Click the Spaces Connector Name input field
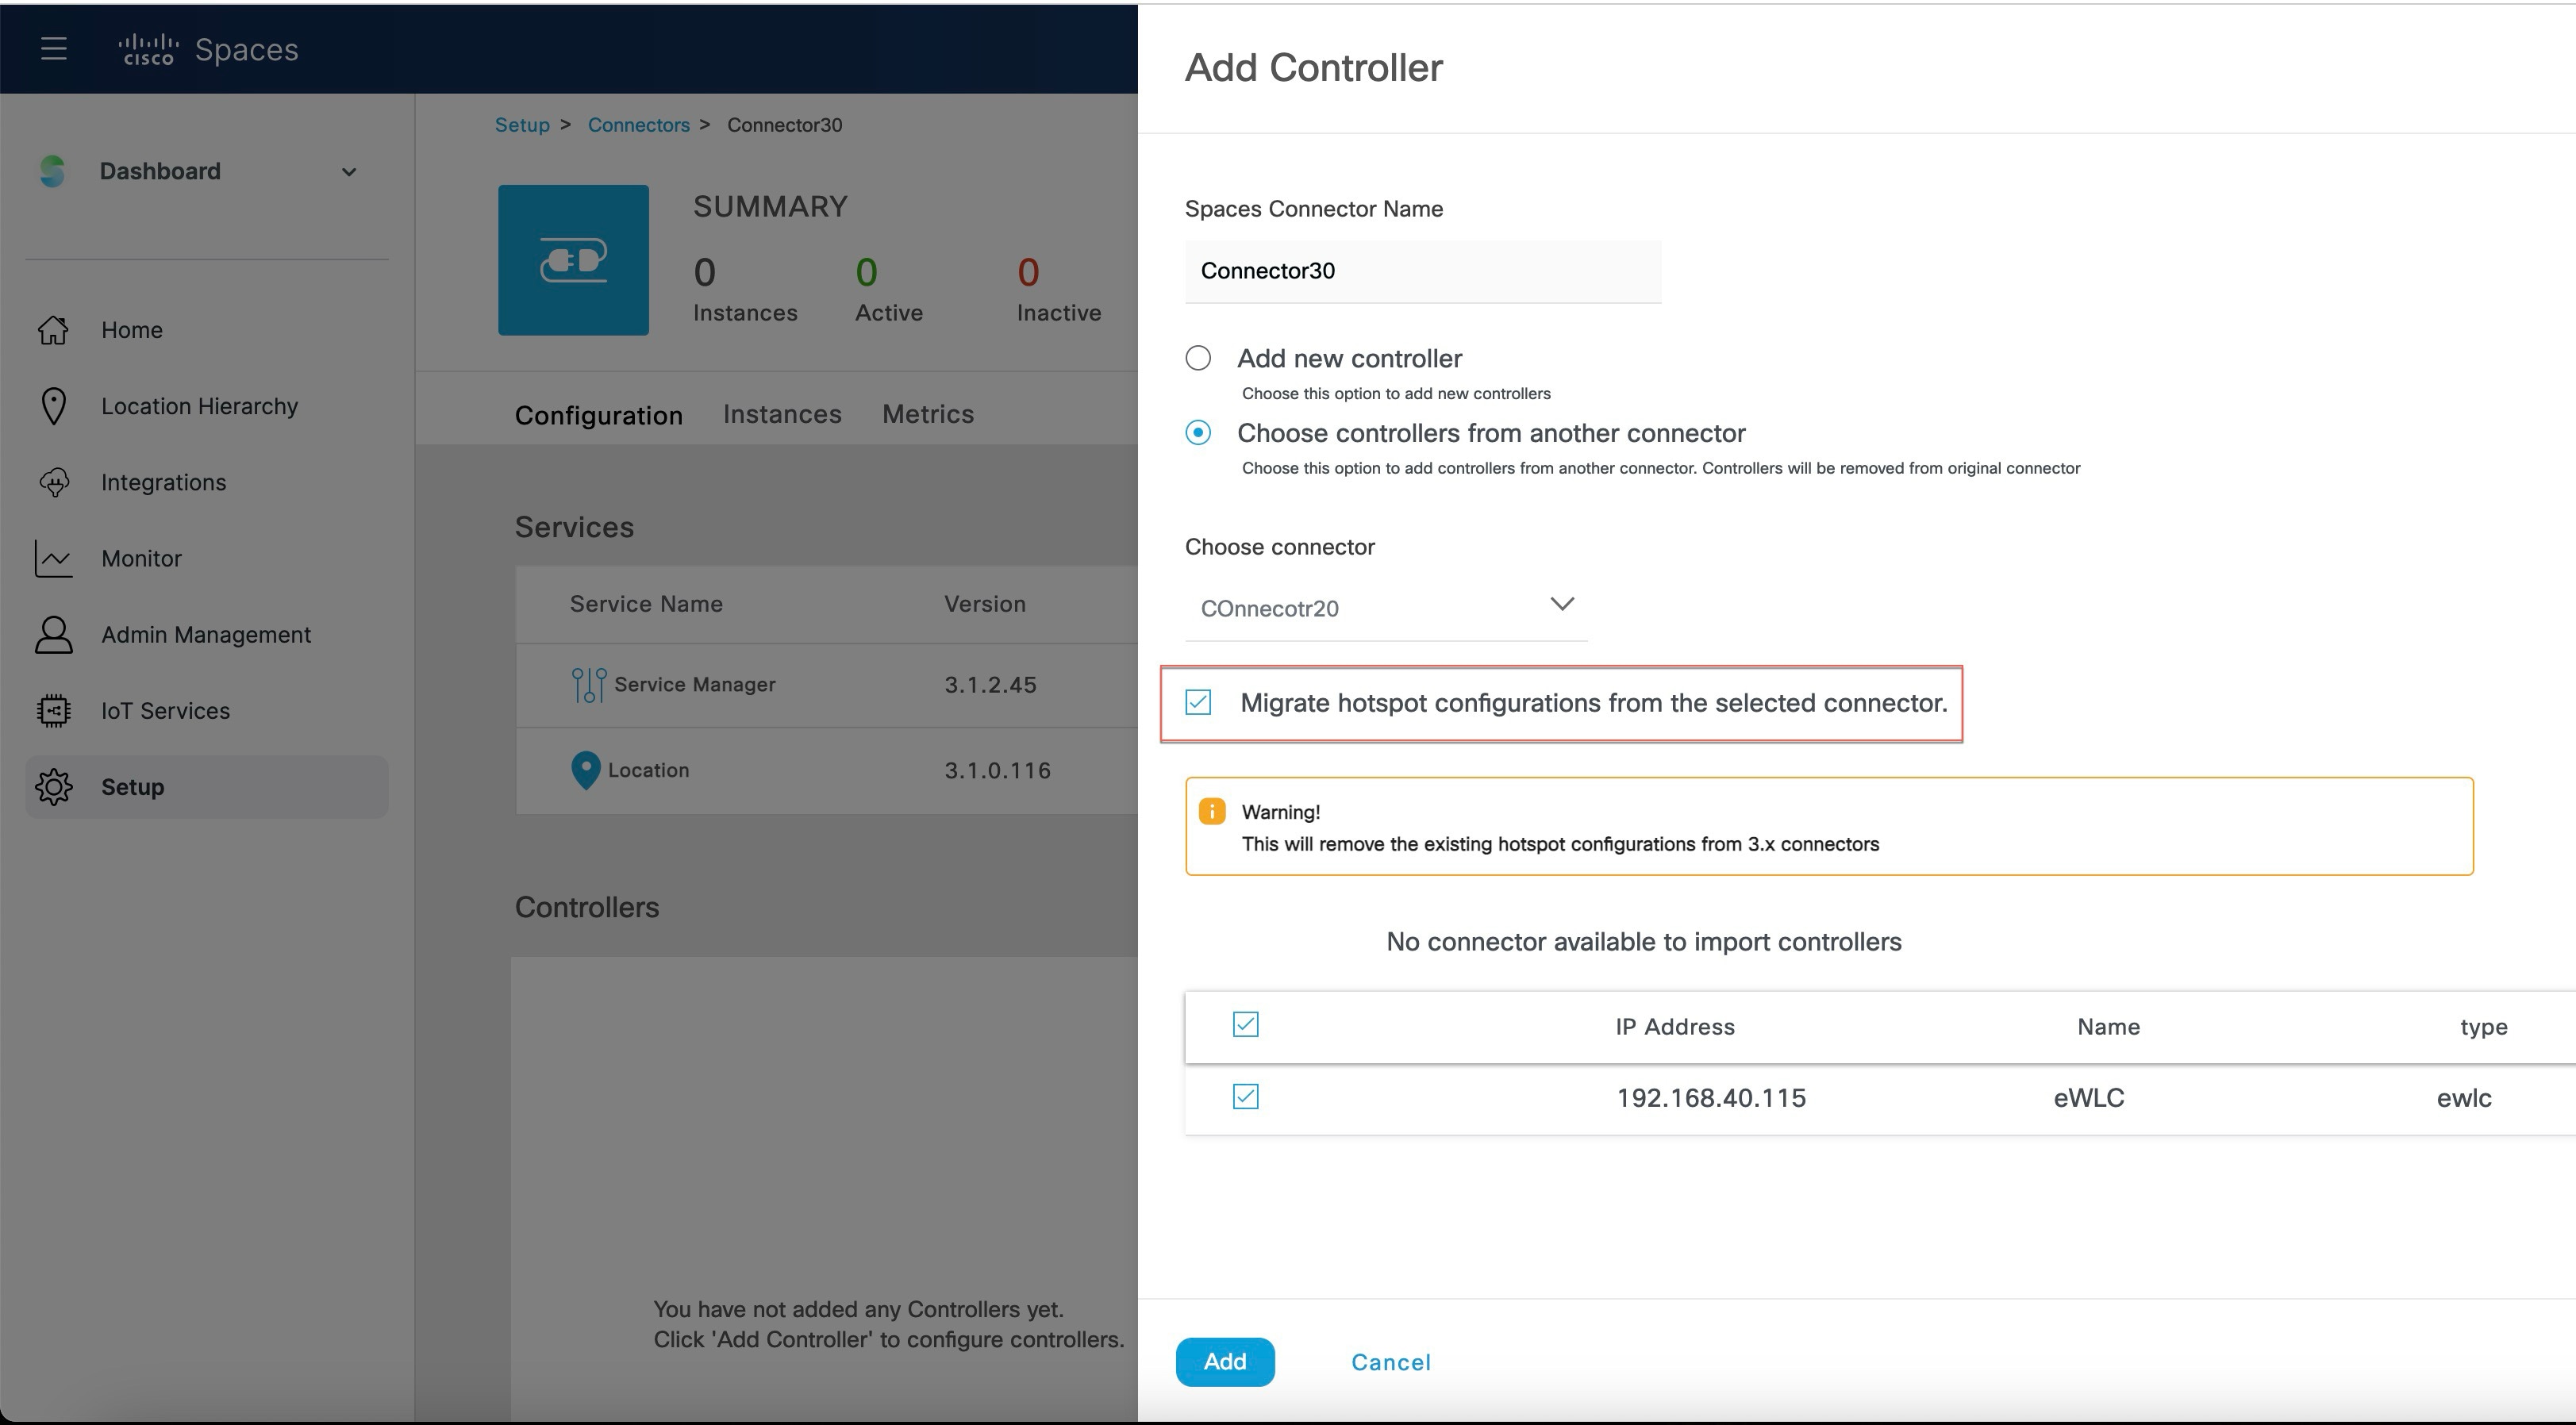Viewport: 2576px width, 1425px height. pyautogui.click(x=1423, y=271)
